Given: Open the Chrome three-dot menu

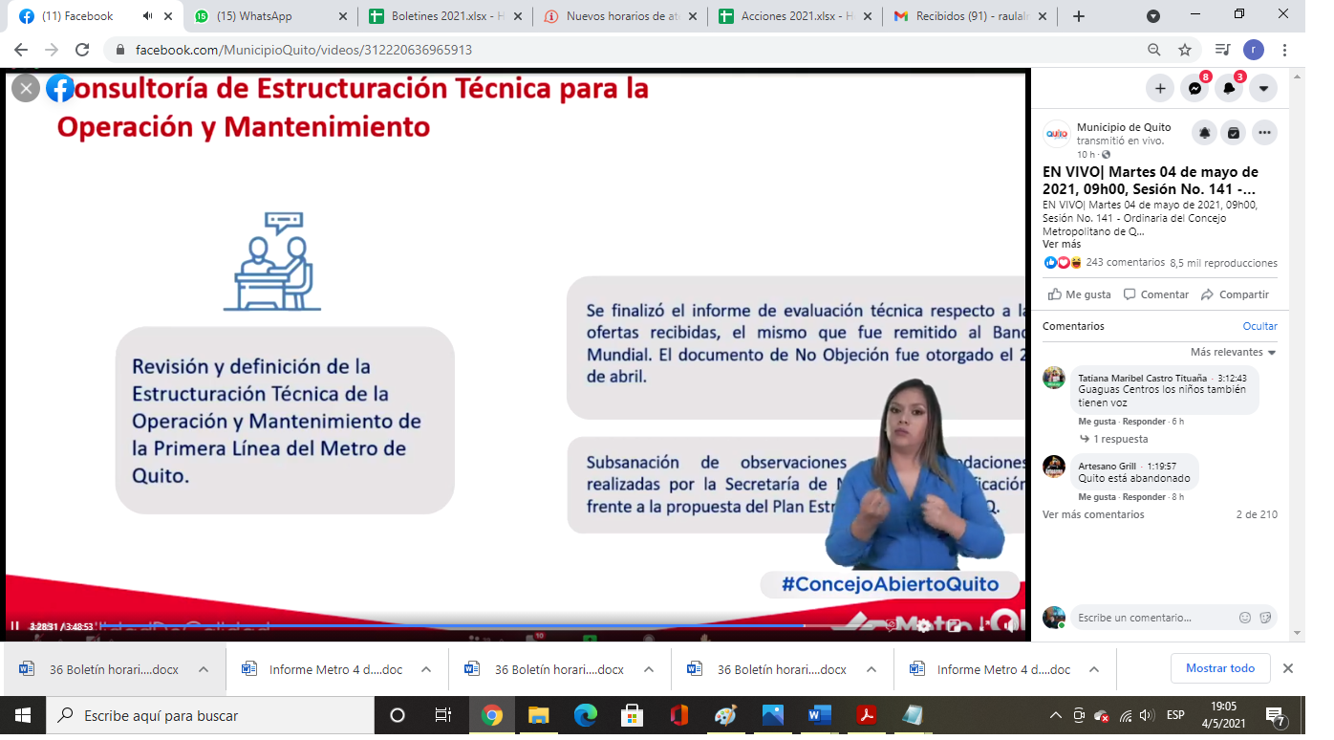Looking at the screenshot, I should (x=1284, y=50).
